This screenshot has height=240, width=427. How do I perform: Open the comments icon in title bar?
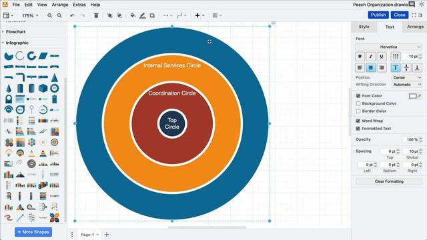click(412, 5)
